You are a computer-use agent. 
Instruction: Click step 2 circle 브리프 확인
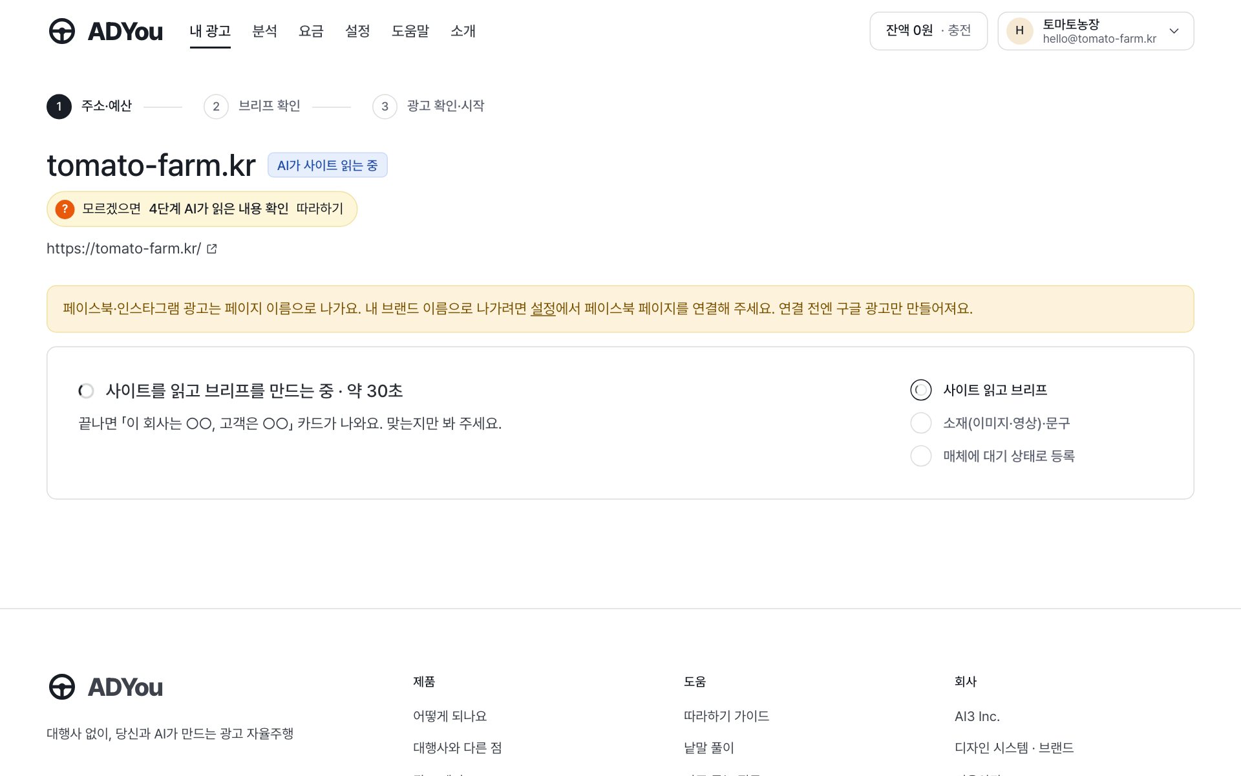pyautogui.click(x=216, y=106)
